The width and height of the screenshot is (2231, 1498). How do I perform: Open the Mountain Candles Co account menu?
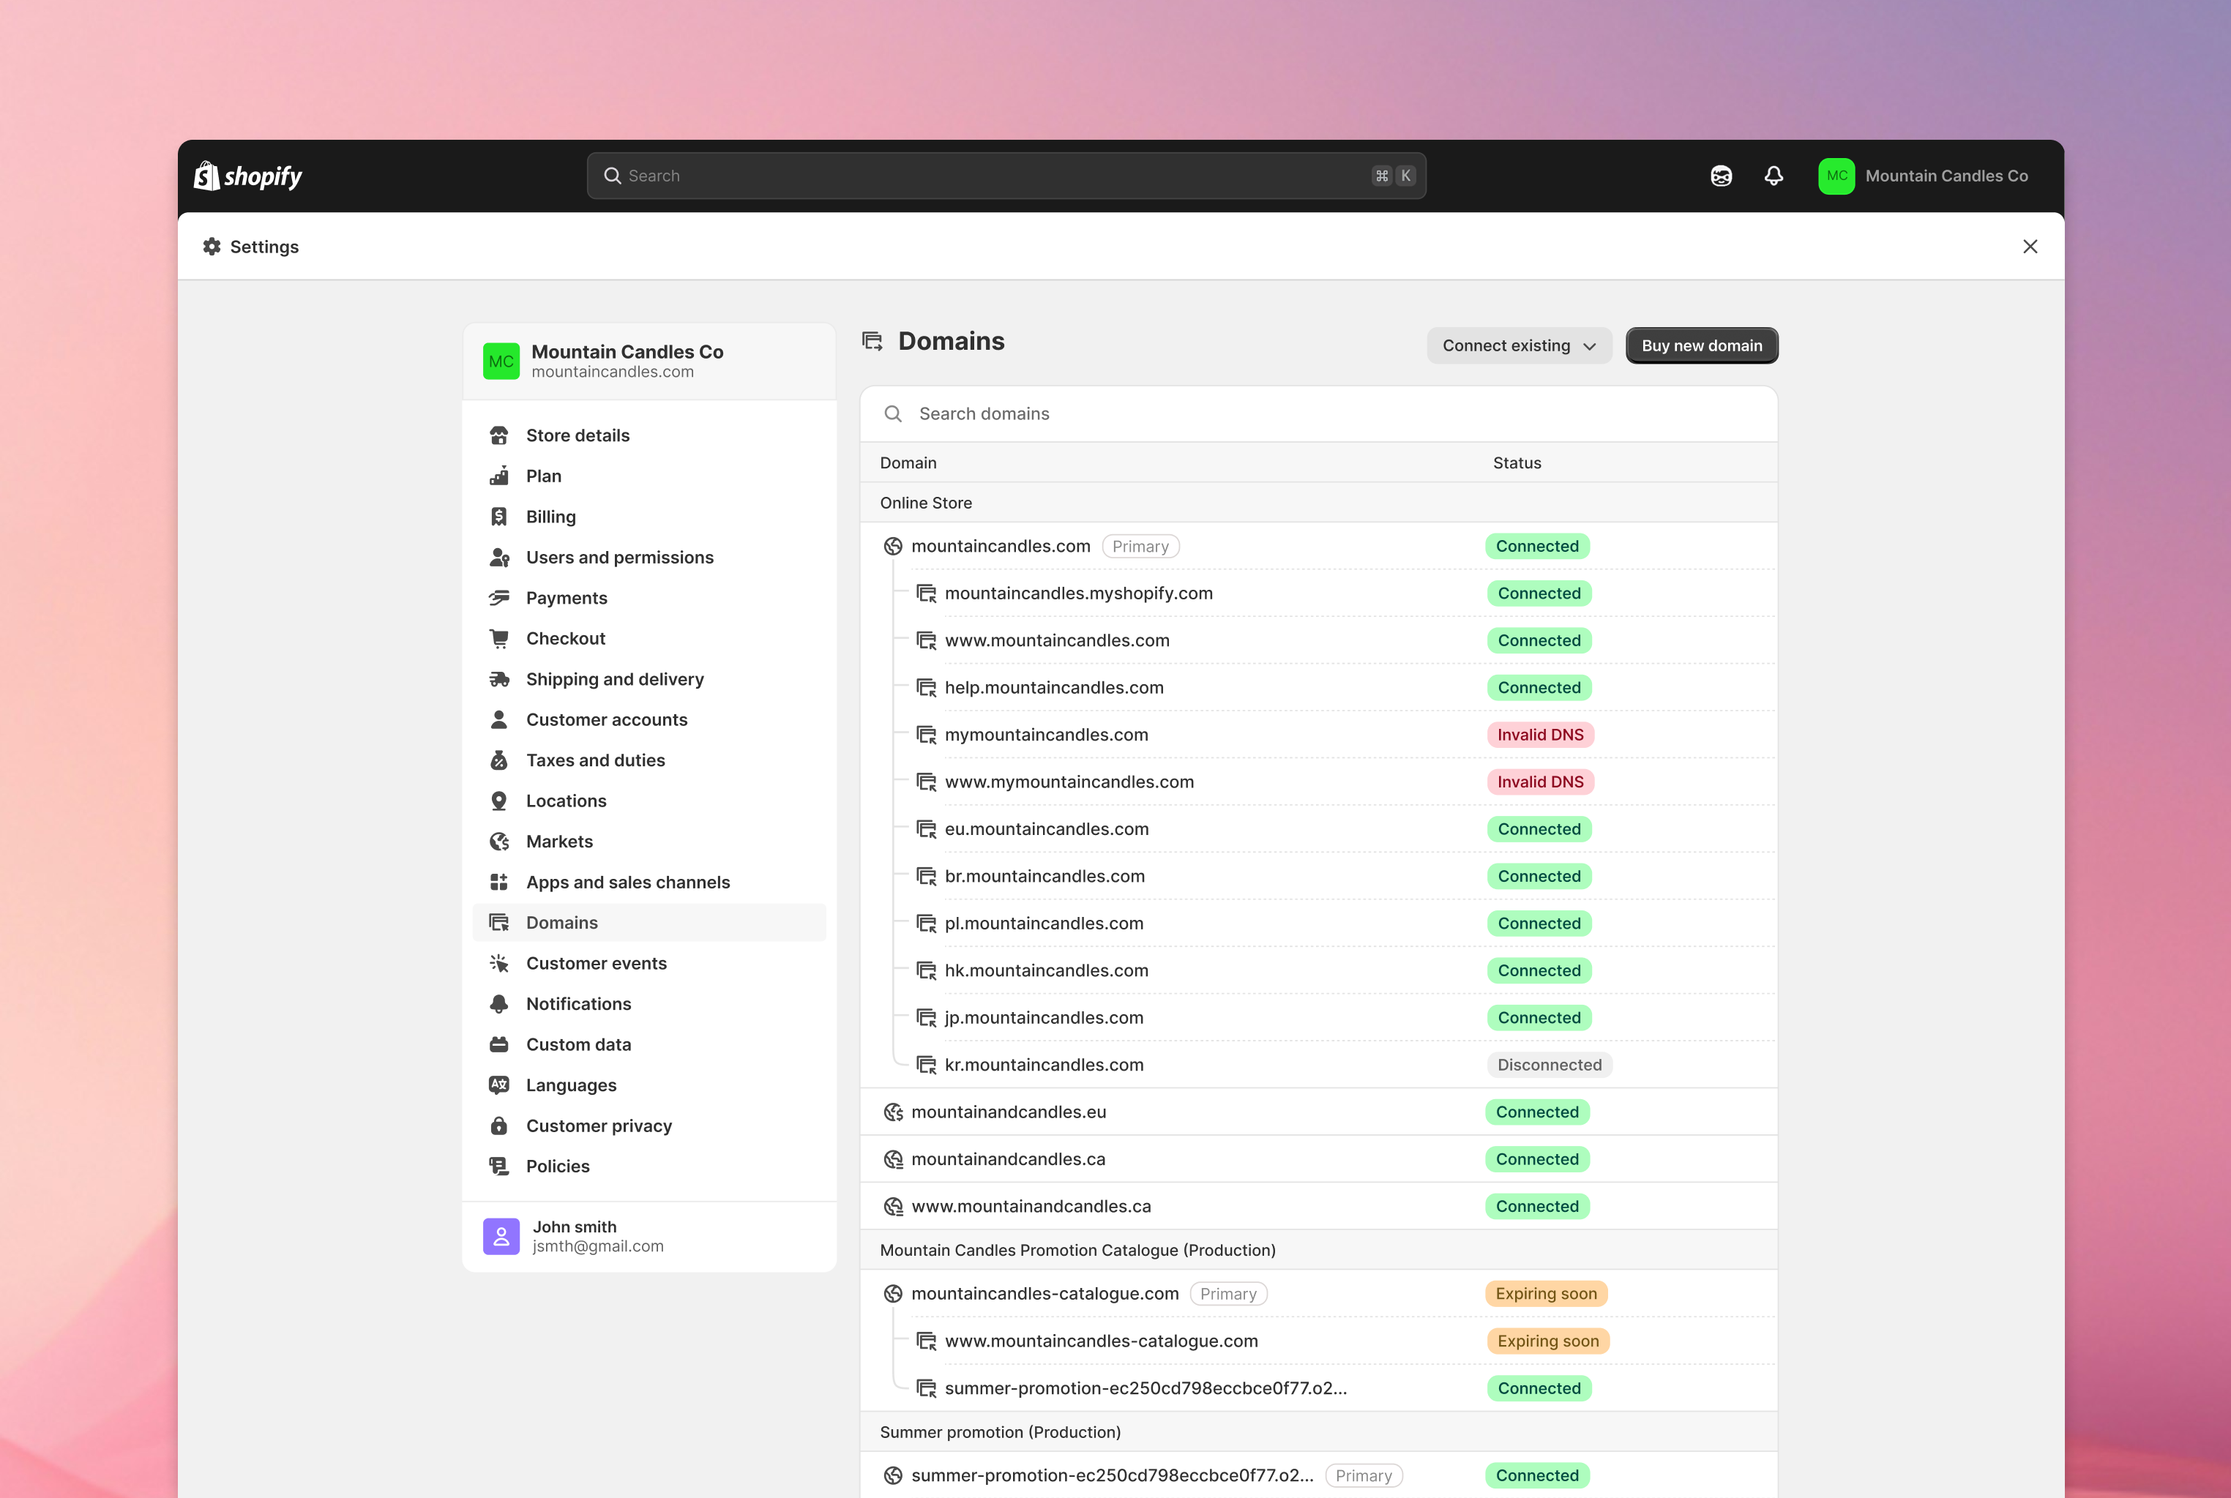1924,176
